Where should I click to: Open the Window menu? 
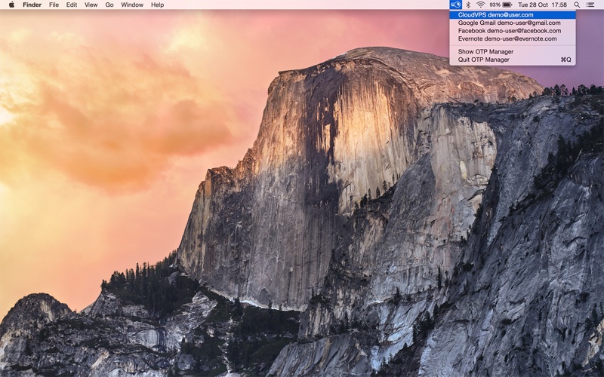132,5
